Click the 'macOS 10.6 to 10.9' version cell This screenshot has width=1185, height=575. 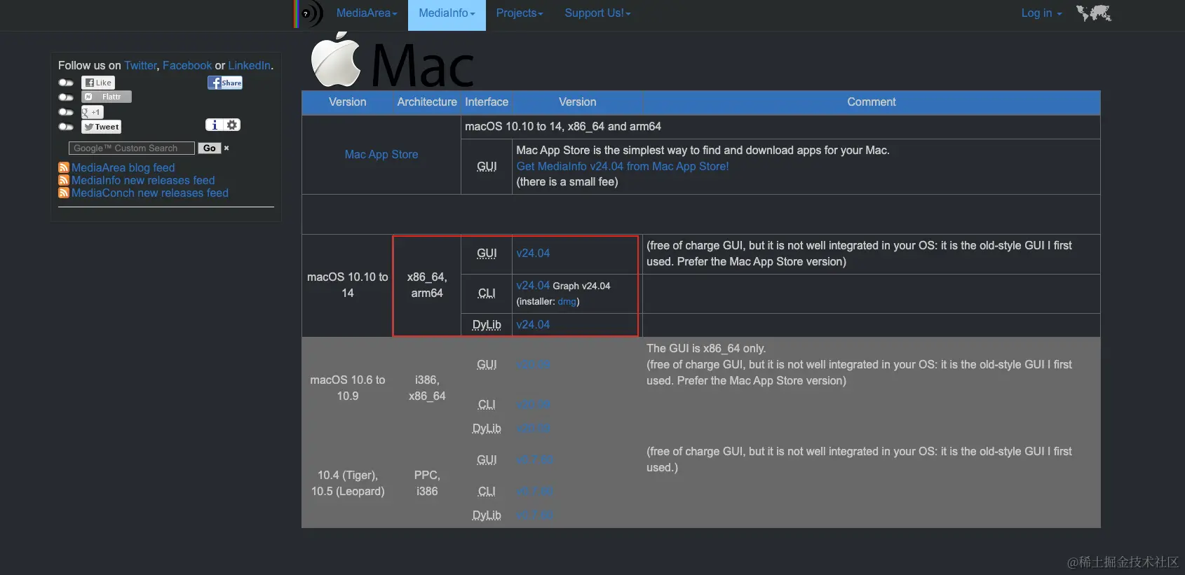click(348, 388)
